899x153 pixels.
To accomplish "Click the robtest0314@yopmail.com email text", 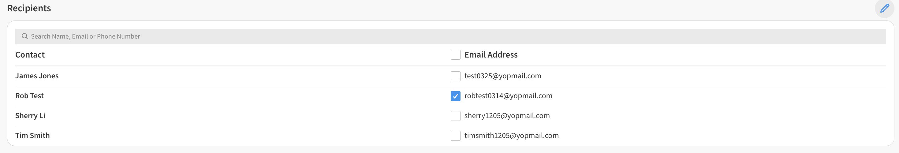I will tap(508, 96).
